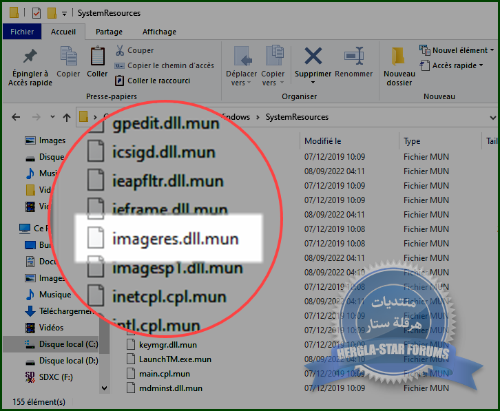Go back with the left arrow

[x=16, y=117]
